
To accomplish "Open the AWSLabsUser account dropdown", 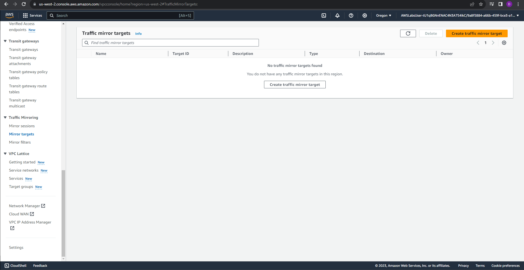I will point(459,15).
